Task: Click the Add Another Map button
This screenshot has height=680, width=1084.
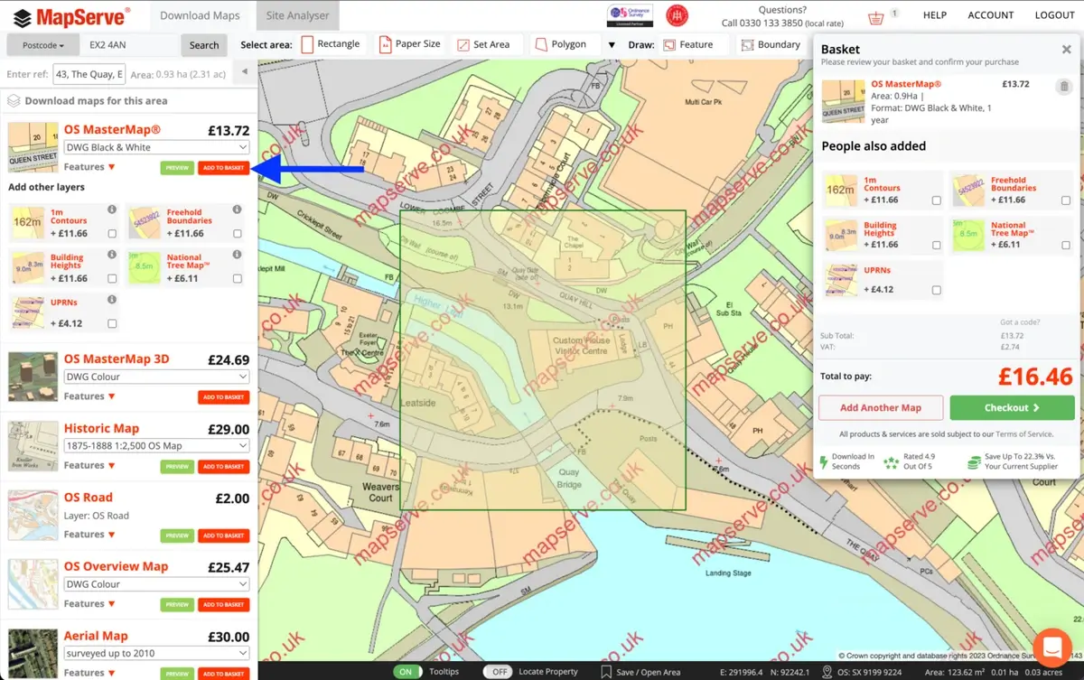Action: click(881, 407)
